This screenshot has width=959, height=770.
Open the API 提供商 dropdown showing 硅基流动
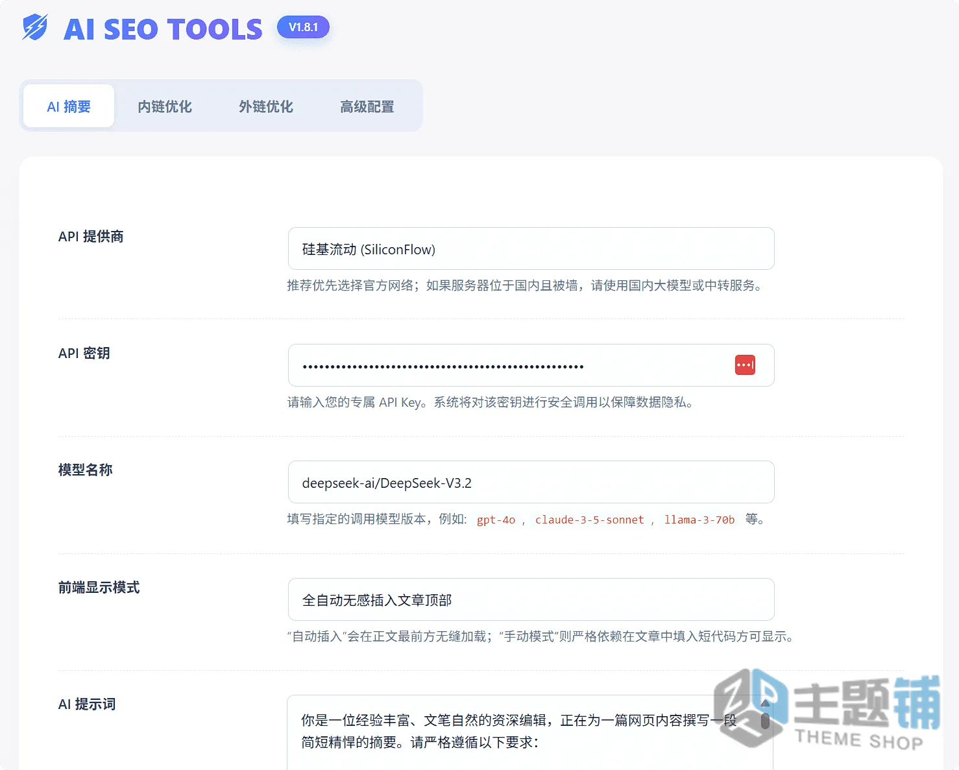pyautogui.click(x=531, y=248)
